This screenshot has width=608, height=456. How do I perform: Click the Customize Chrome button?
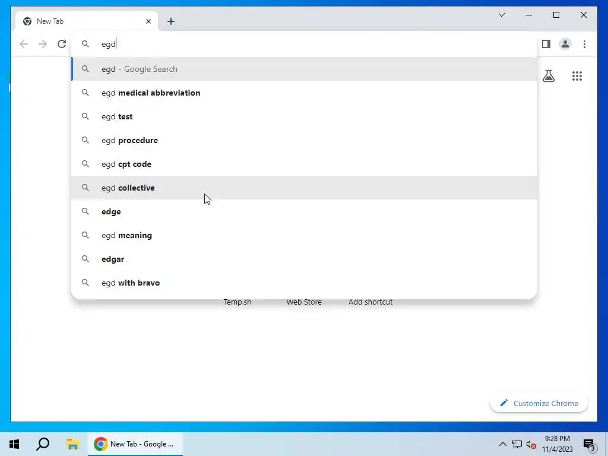click(x=539, y=403)
